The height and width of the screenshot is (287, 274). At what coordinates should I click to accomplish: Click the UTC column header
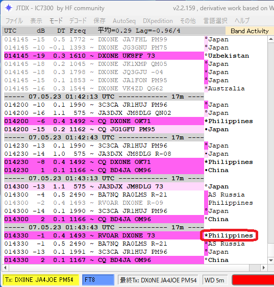coord(10,31)
